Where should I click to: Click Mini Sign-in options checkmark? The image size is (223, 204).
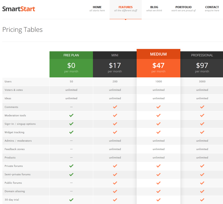click(115, 124)
